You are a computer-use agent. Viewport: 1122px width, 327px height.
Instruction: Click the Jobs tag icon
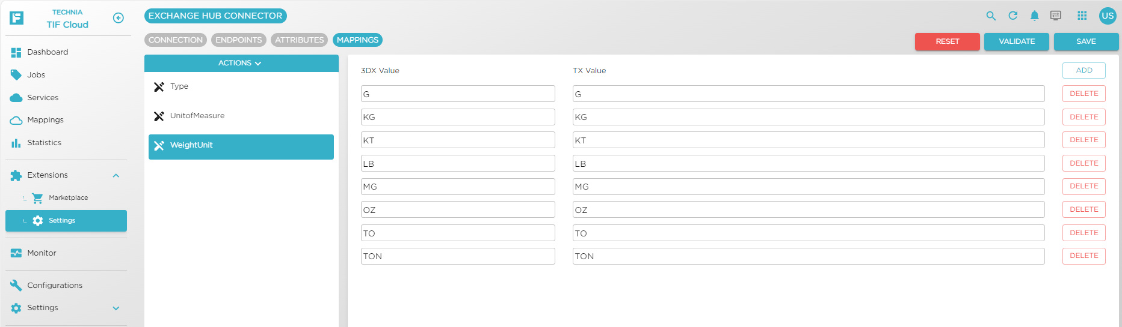click(x=16, y=75)
